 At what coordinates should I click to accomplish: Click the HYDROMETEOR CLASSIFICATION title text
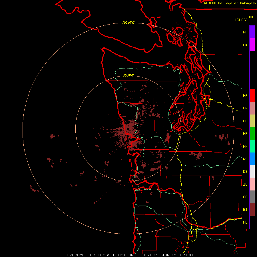[x=100, y=255]
